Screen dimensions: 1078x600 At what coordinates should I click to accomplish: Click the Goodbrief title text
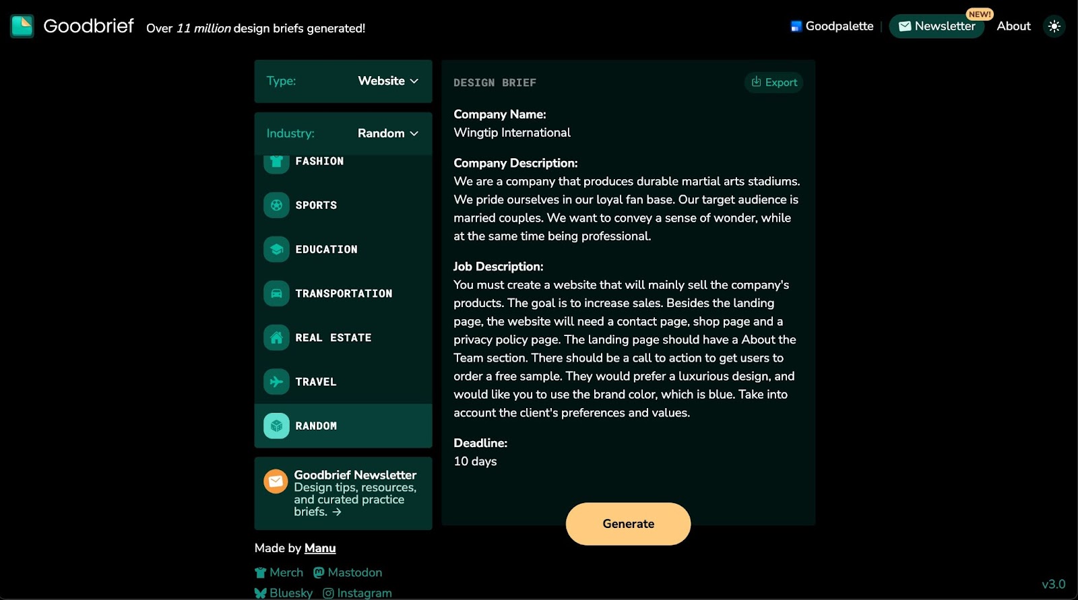coord(88,26)
